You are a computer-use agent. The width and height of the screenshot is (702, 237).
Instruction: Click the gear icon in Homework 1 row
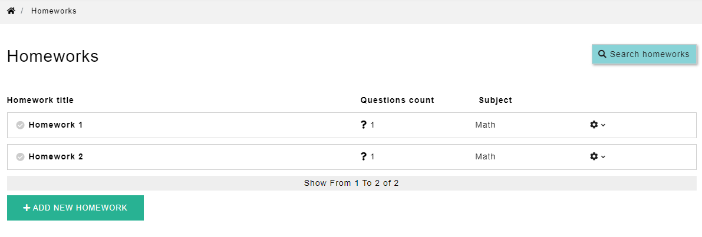pyautogui.click(x=594, y=125)
